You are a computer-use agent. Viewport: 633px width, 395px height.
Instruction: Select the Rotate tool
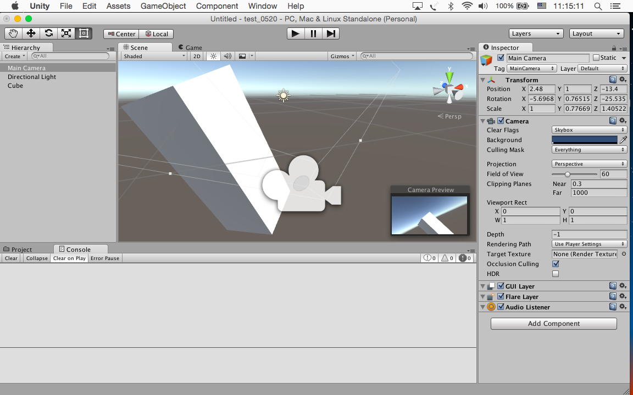48,33
